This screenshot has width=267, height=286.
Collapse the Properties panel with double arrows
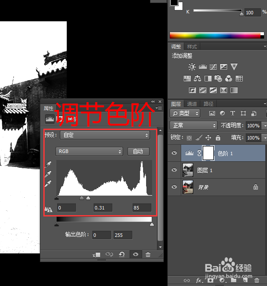coord(153,101)
